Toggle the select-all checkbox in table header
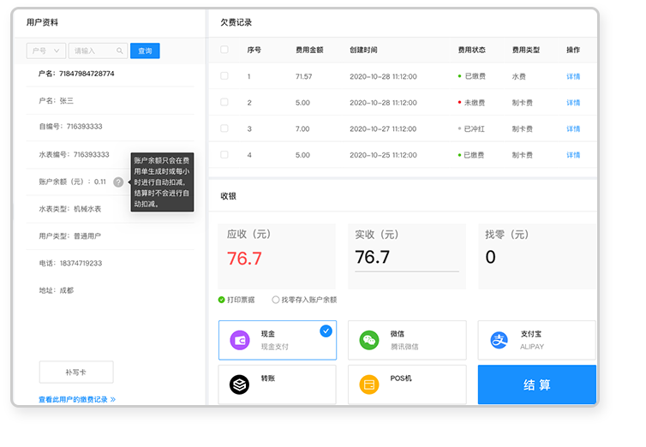The image size is (646, 447). (224, 50)
